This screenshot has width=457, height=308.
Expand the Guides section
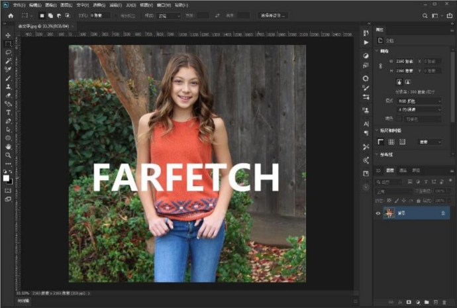377,154
